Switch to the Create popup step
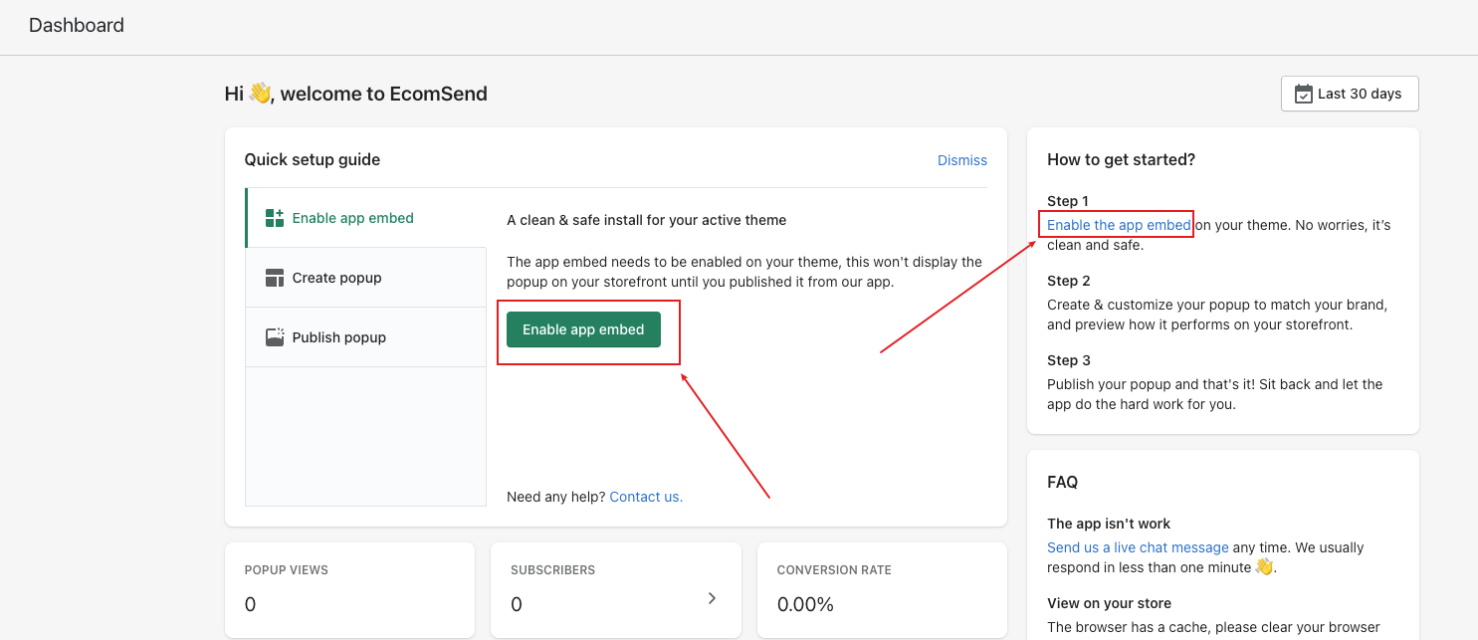This screenshot has width=1478, height=640. [x=336, y=278]
